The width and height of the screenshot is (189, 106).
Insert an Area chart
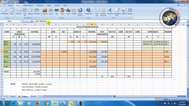[x=68, y=12]
